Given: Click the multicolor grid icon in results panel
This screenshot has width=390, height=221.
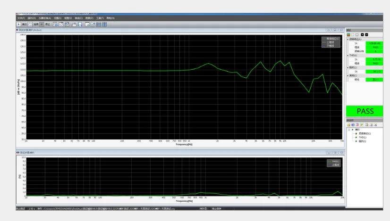Looking at the screenshot, I should click(349, 34).
